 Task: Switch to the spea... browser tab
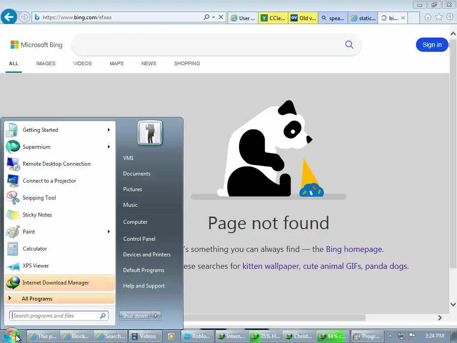333,18
